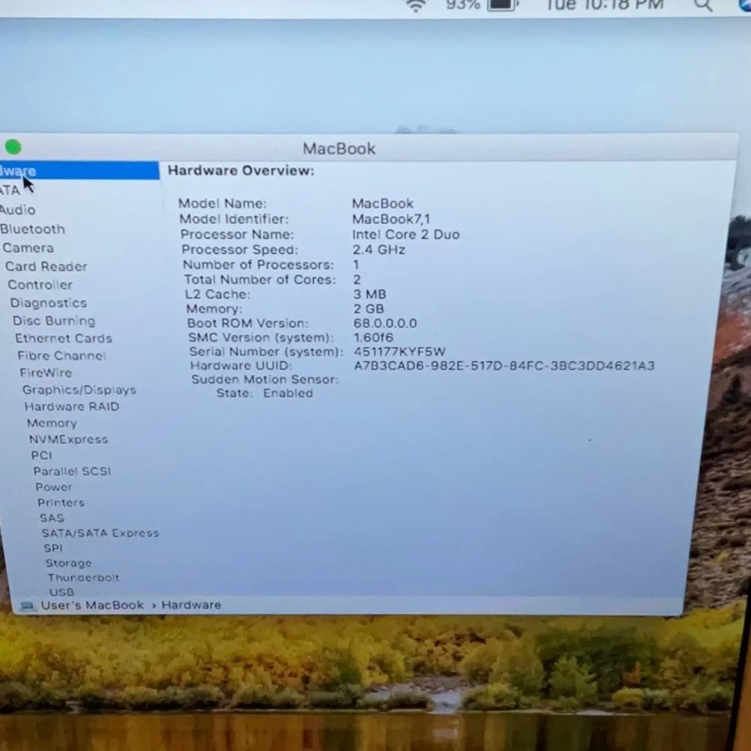
Task: Click the Total Number of Cores label
Action: click(260, 279)
